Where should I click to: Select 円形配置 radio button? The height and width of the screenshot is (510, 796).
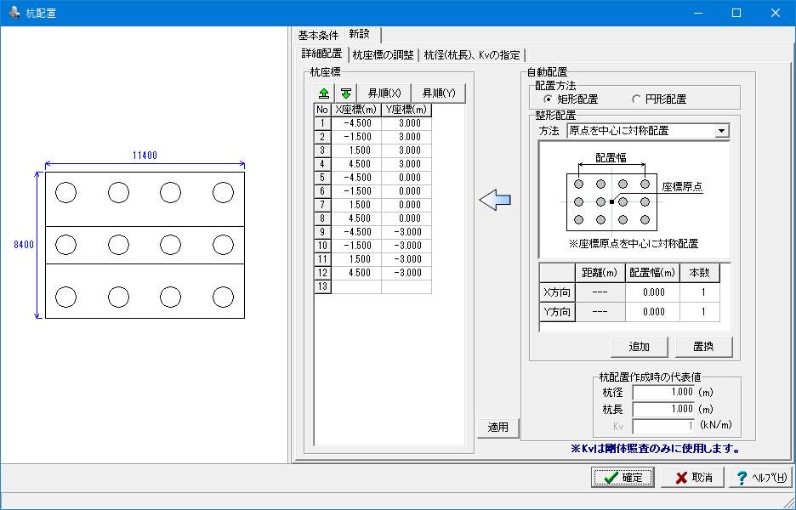[636, 99]
